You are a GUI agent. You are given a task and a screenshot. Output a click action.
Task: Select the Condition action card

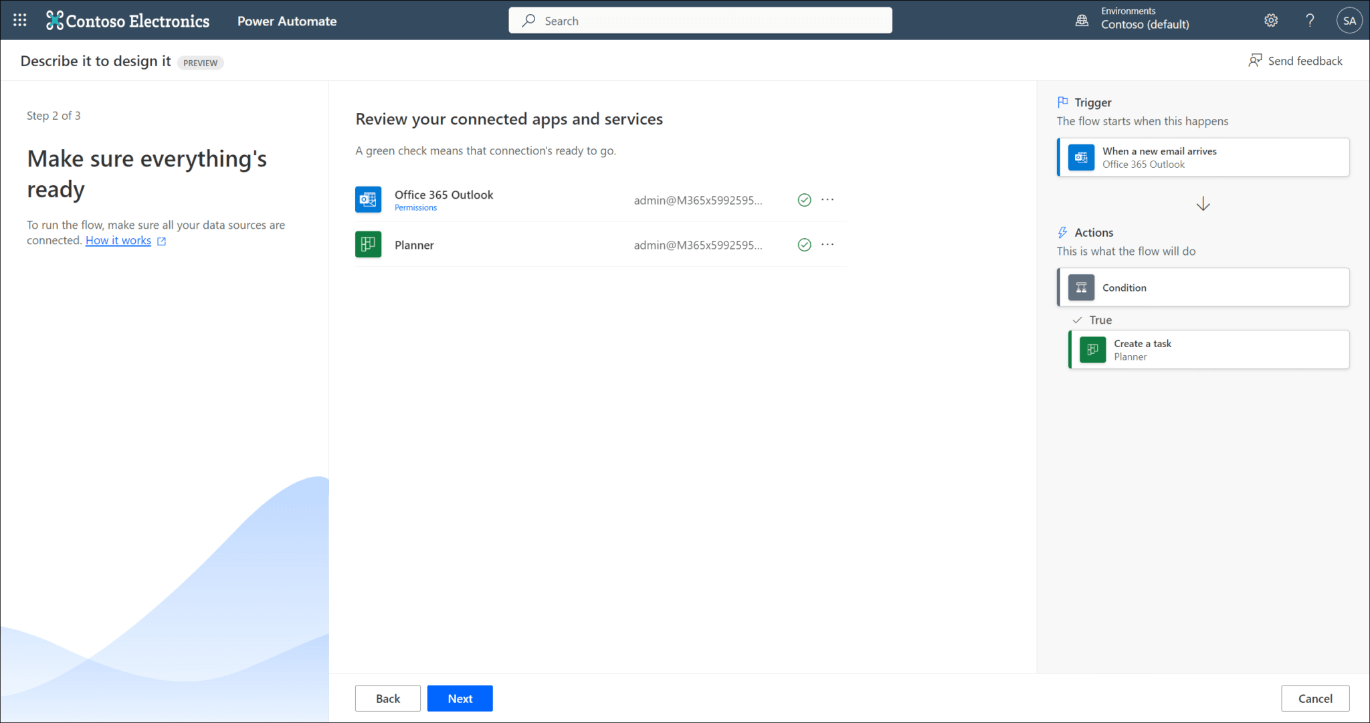[x=1203, y=288]
